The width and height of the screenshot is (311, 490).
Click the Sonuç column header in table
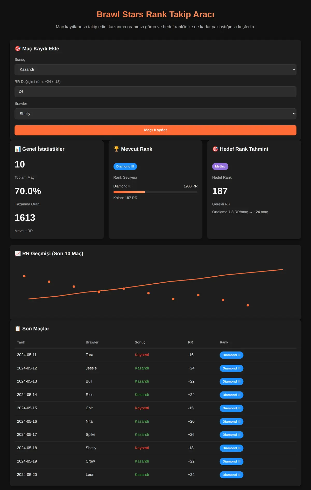pyautogui.click(x=140, y=342)
